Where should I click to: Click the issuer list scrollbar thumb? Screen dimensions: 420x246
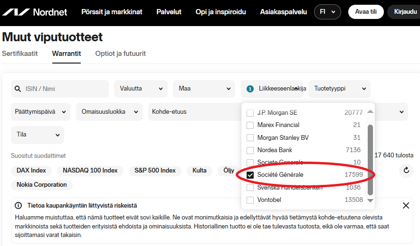(x=370, y=160)
